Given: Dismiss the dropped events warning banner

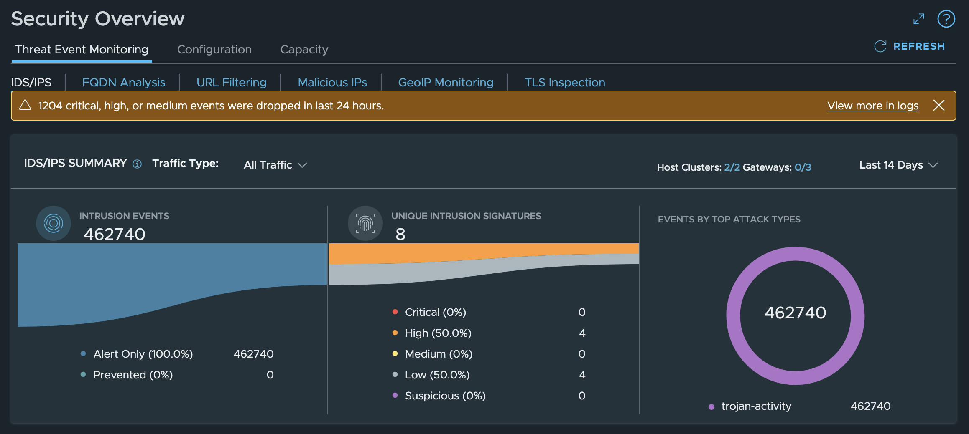Looking at the screenshot, I should pos(939,105).
